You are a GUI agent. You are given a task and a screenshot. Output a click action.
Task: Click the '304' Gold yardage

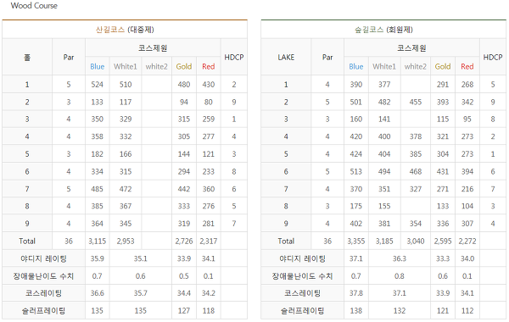click(x=443, y=154)
